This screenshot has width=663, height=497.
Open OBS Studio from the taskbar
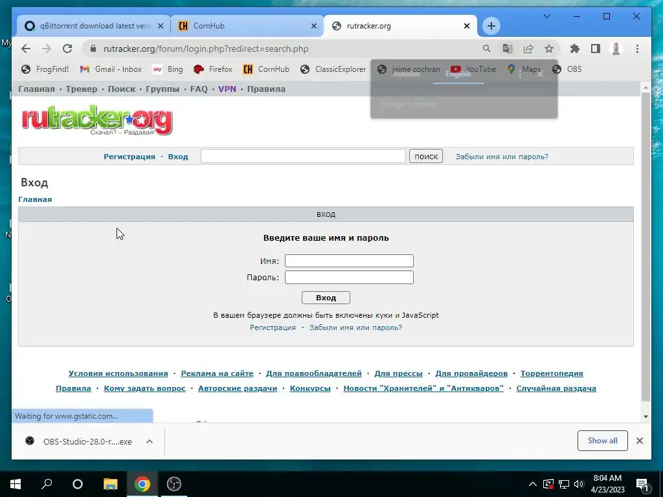click(174, 484)
